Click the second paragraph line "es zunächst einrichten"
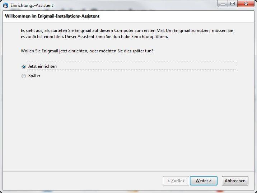The height and width of the screenshot is (193, 257). coord(94,37)
